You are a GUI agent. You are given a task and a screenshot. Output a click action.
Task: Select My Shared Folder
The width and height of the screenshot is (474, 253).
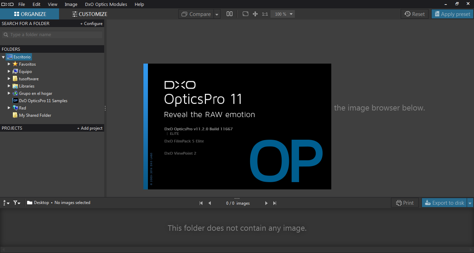[35, 115]
